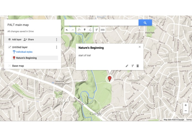Click the 'start of trail' description text
Screen dimensions: 192x137
pyautogui.click(x=85, y=55)
